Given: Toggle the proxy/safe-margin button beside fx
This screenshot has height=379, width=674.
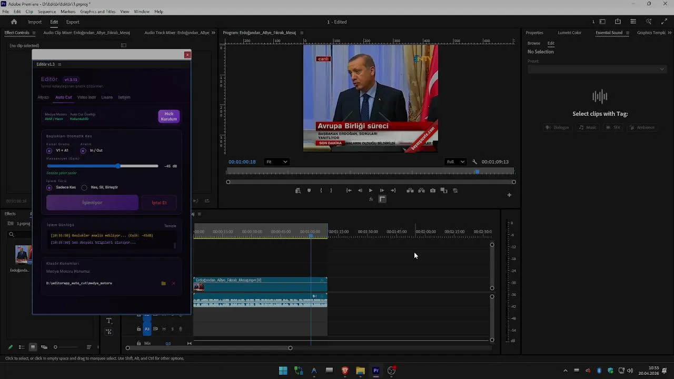Looking at the screenshot, I should 382,199.
